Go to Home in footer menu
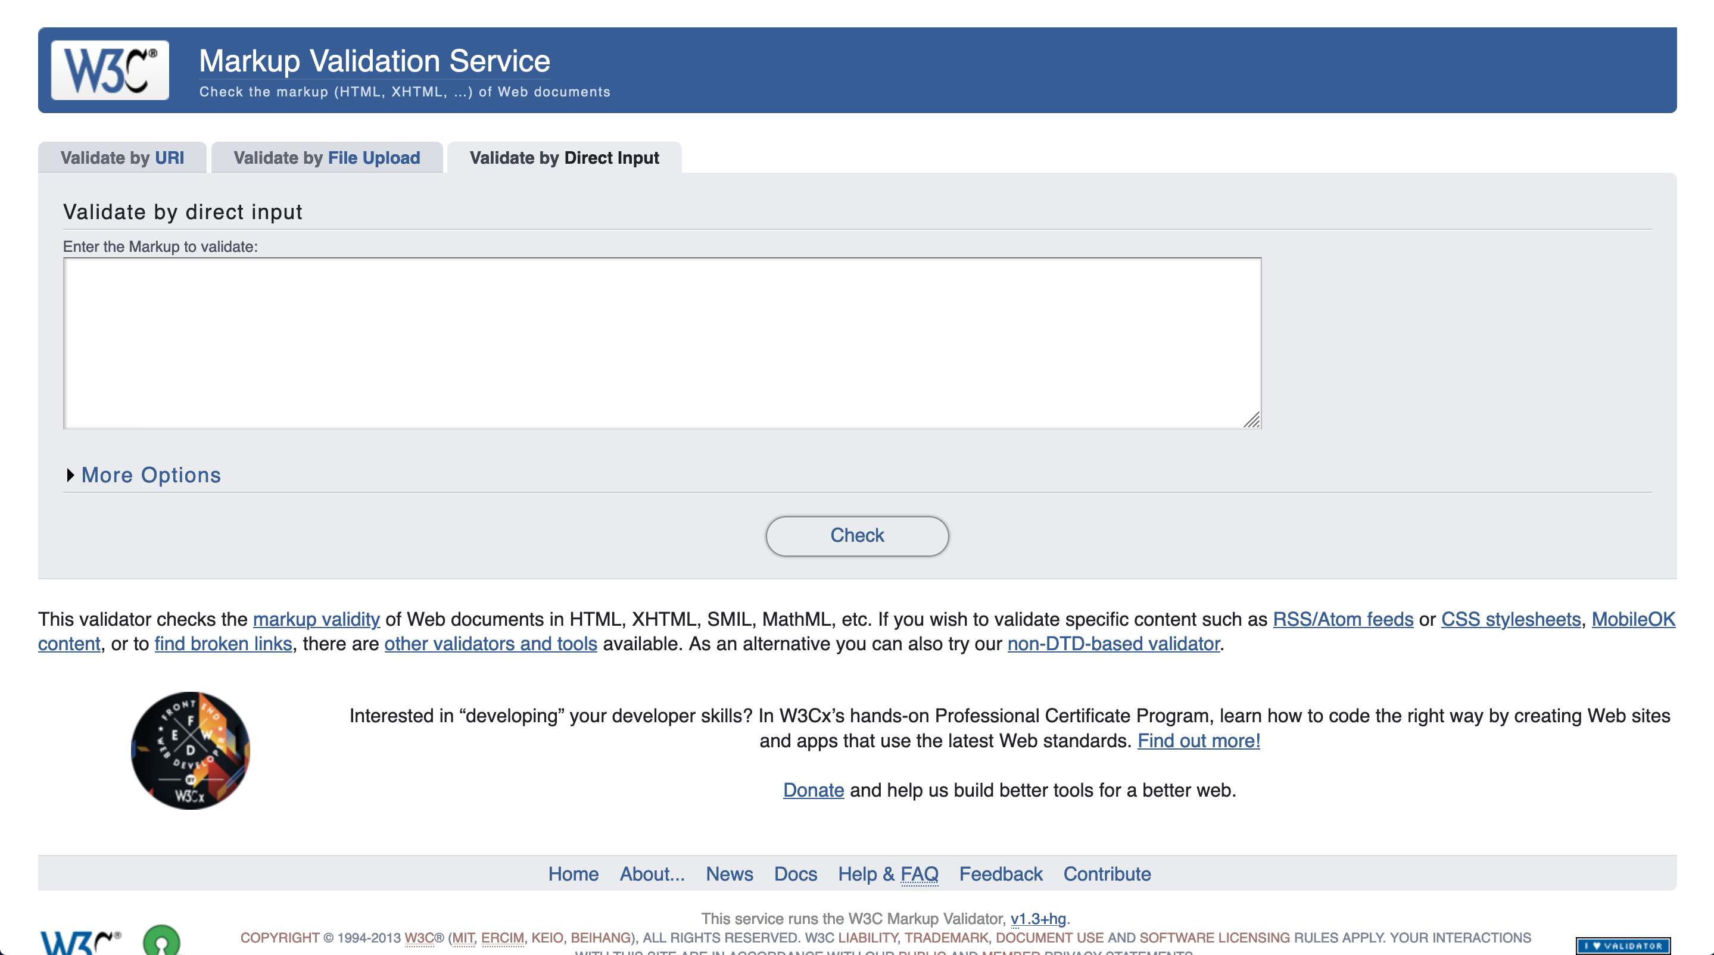Viewport: 1714px width, 955px height. pyautogui.click(x=573, y=874)
